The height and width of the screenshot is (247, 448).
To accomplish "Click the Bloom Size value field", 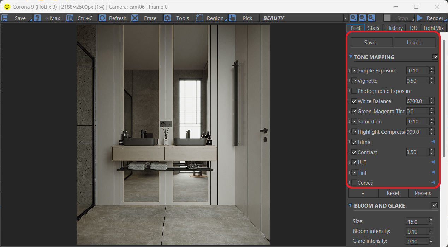I will point(417,222).
